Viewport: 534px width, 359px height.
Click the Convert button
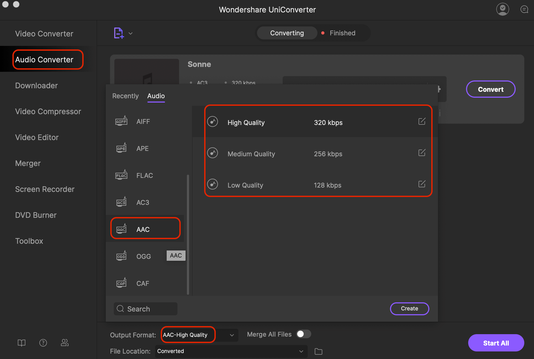point(491,89)
